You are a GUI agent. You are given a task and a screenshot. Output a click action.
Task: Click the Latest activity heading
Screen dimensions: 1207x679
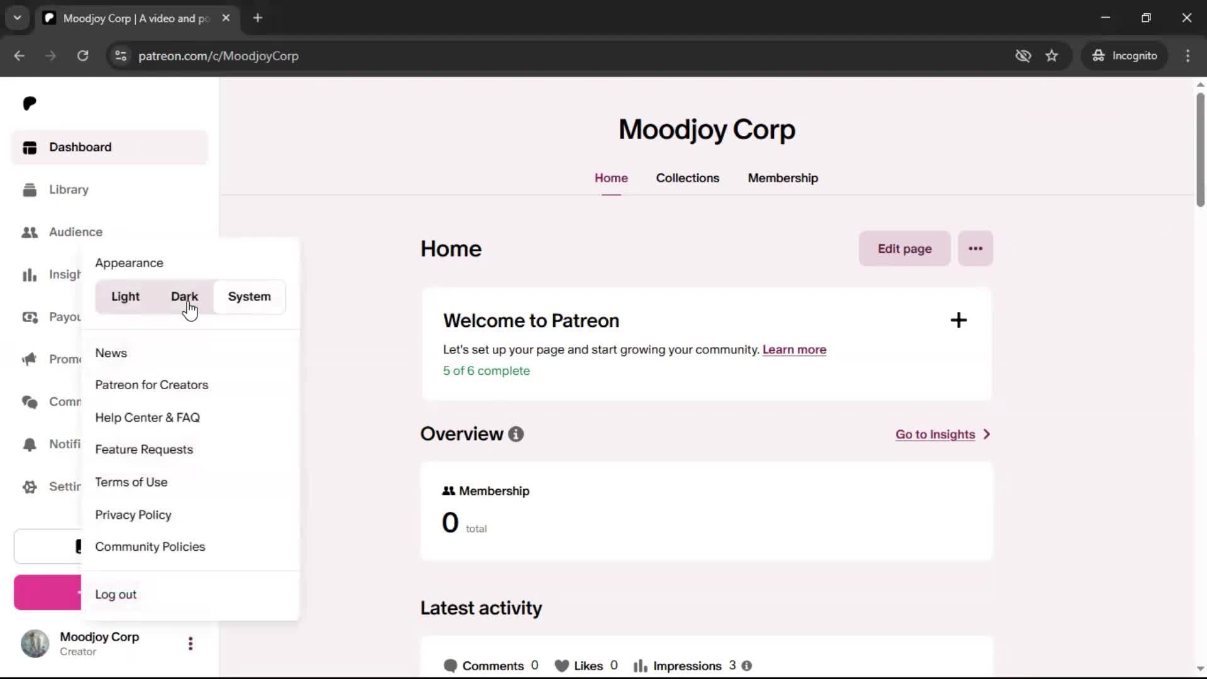481,608
